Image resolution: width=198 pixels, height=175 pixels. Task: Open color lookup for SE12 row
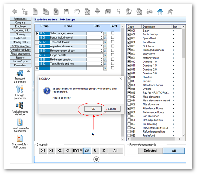[105, 42]
